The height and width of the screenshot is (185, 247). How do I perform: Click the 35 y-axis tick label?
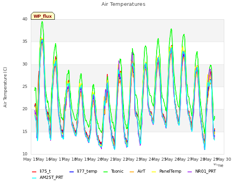tap(25, 42)
